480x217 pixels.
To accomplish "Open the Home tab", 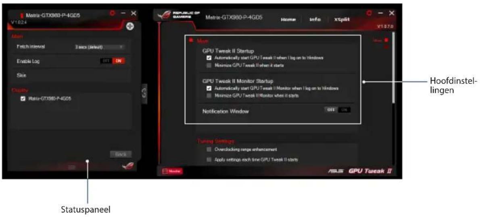I will pyautogui.click(x=288, y=20).
